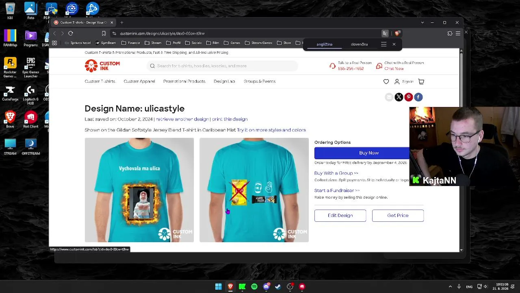This screenshot has width=520, height=293.
Task: Click the Sign In link
Action: 407,82
